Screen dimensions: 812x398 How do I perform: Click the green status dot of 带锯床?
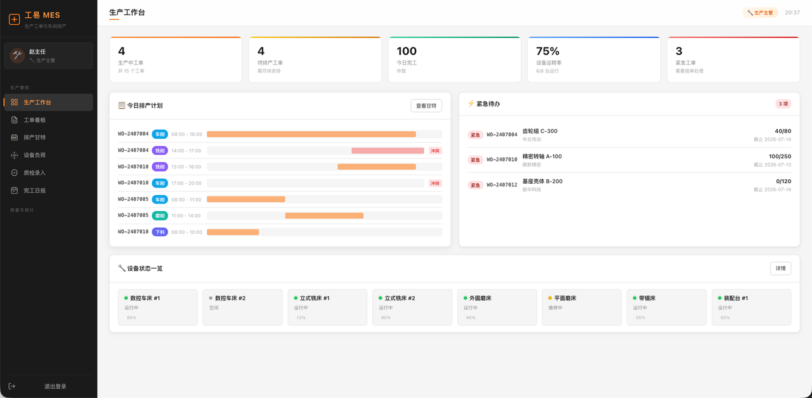[x=635, y=298]
